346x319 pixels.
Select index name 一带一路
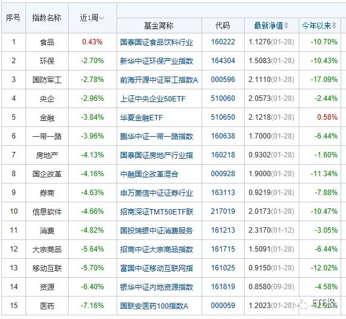47,136
